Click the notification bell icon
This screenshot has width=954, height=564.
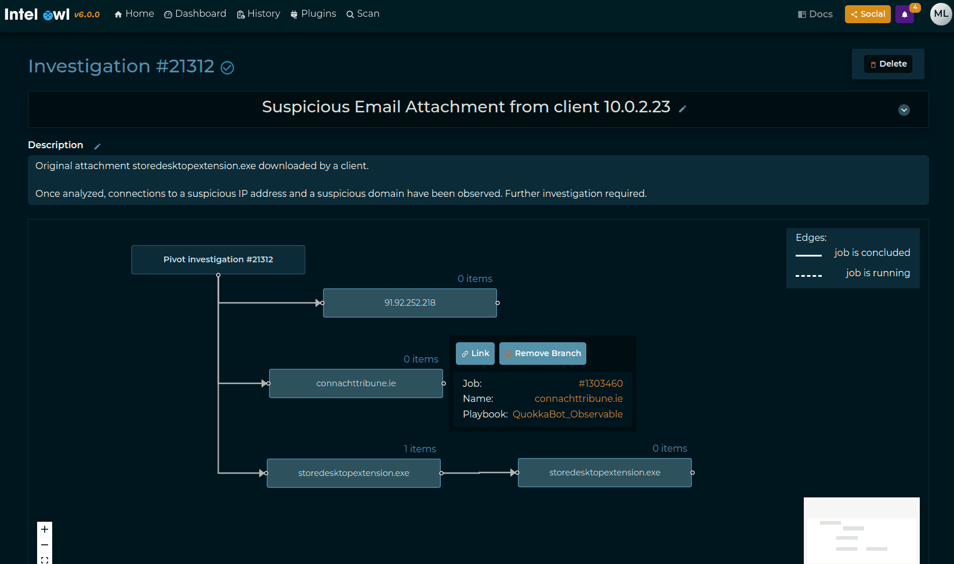click(904, 14)
